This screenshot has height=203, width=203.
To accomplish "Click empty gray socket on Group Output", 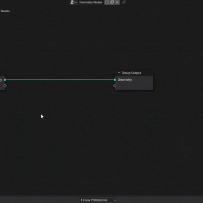I will point(115,86).
